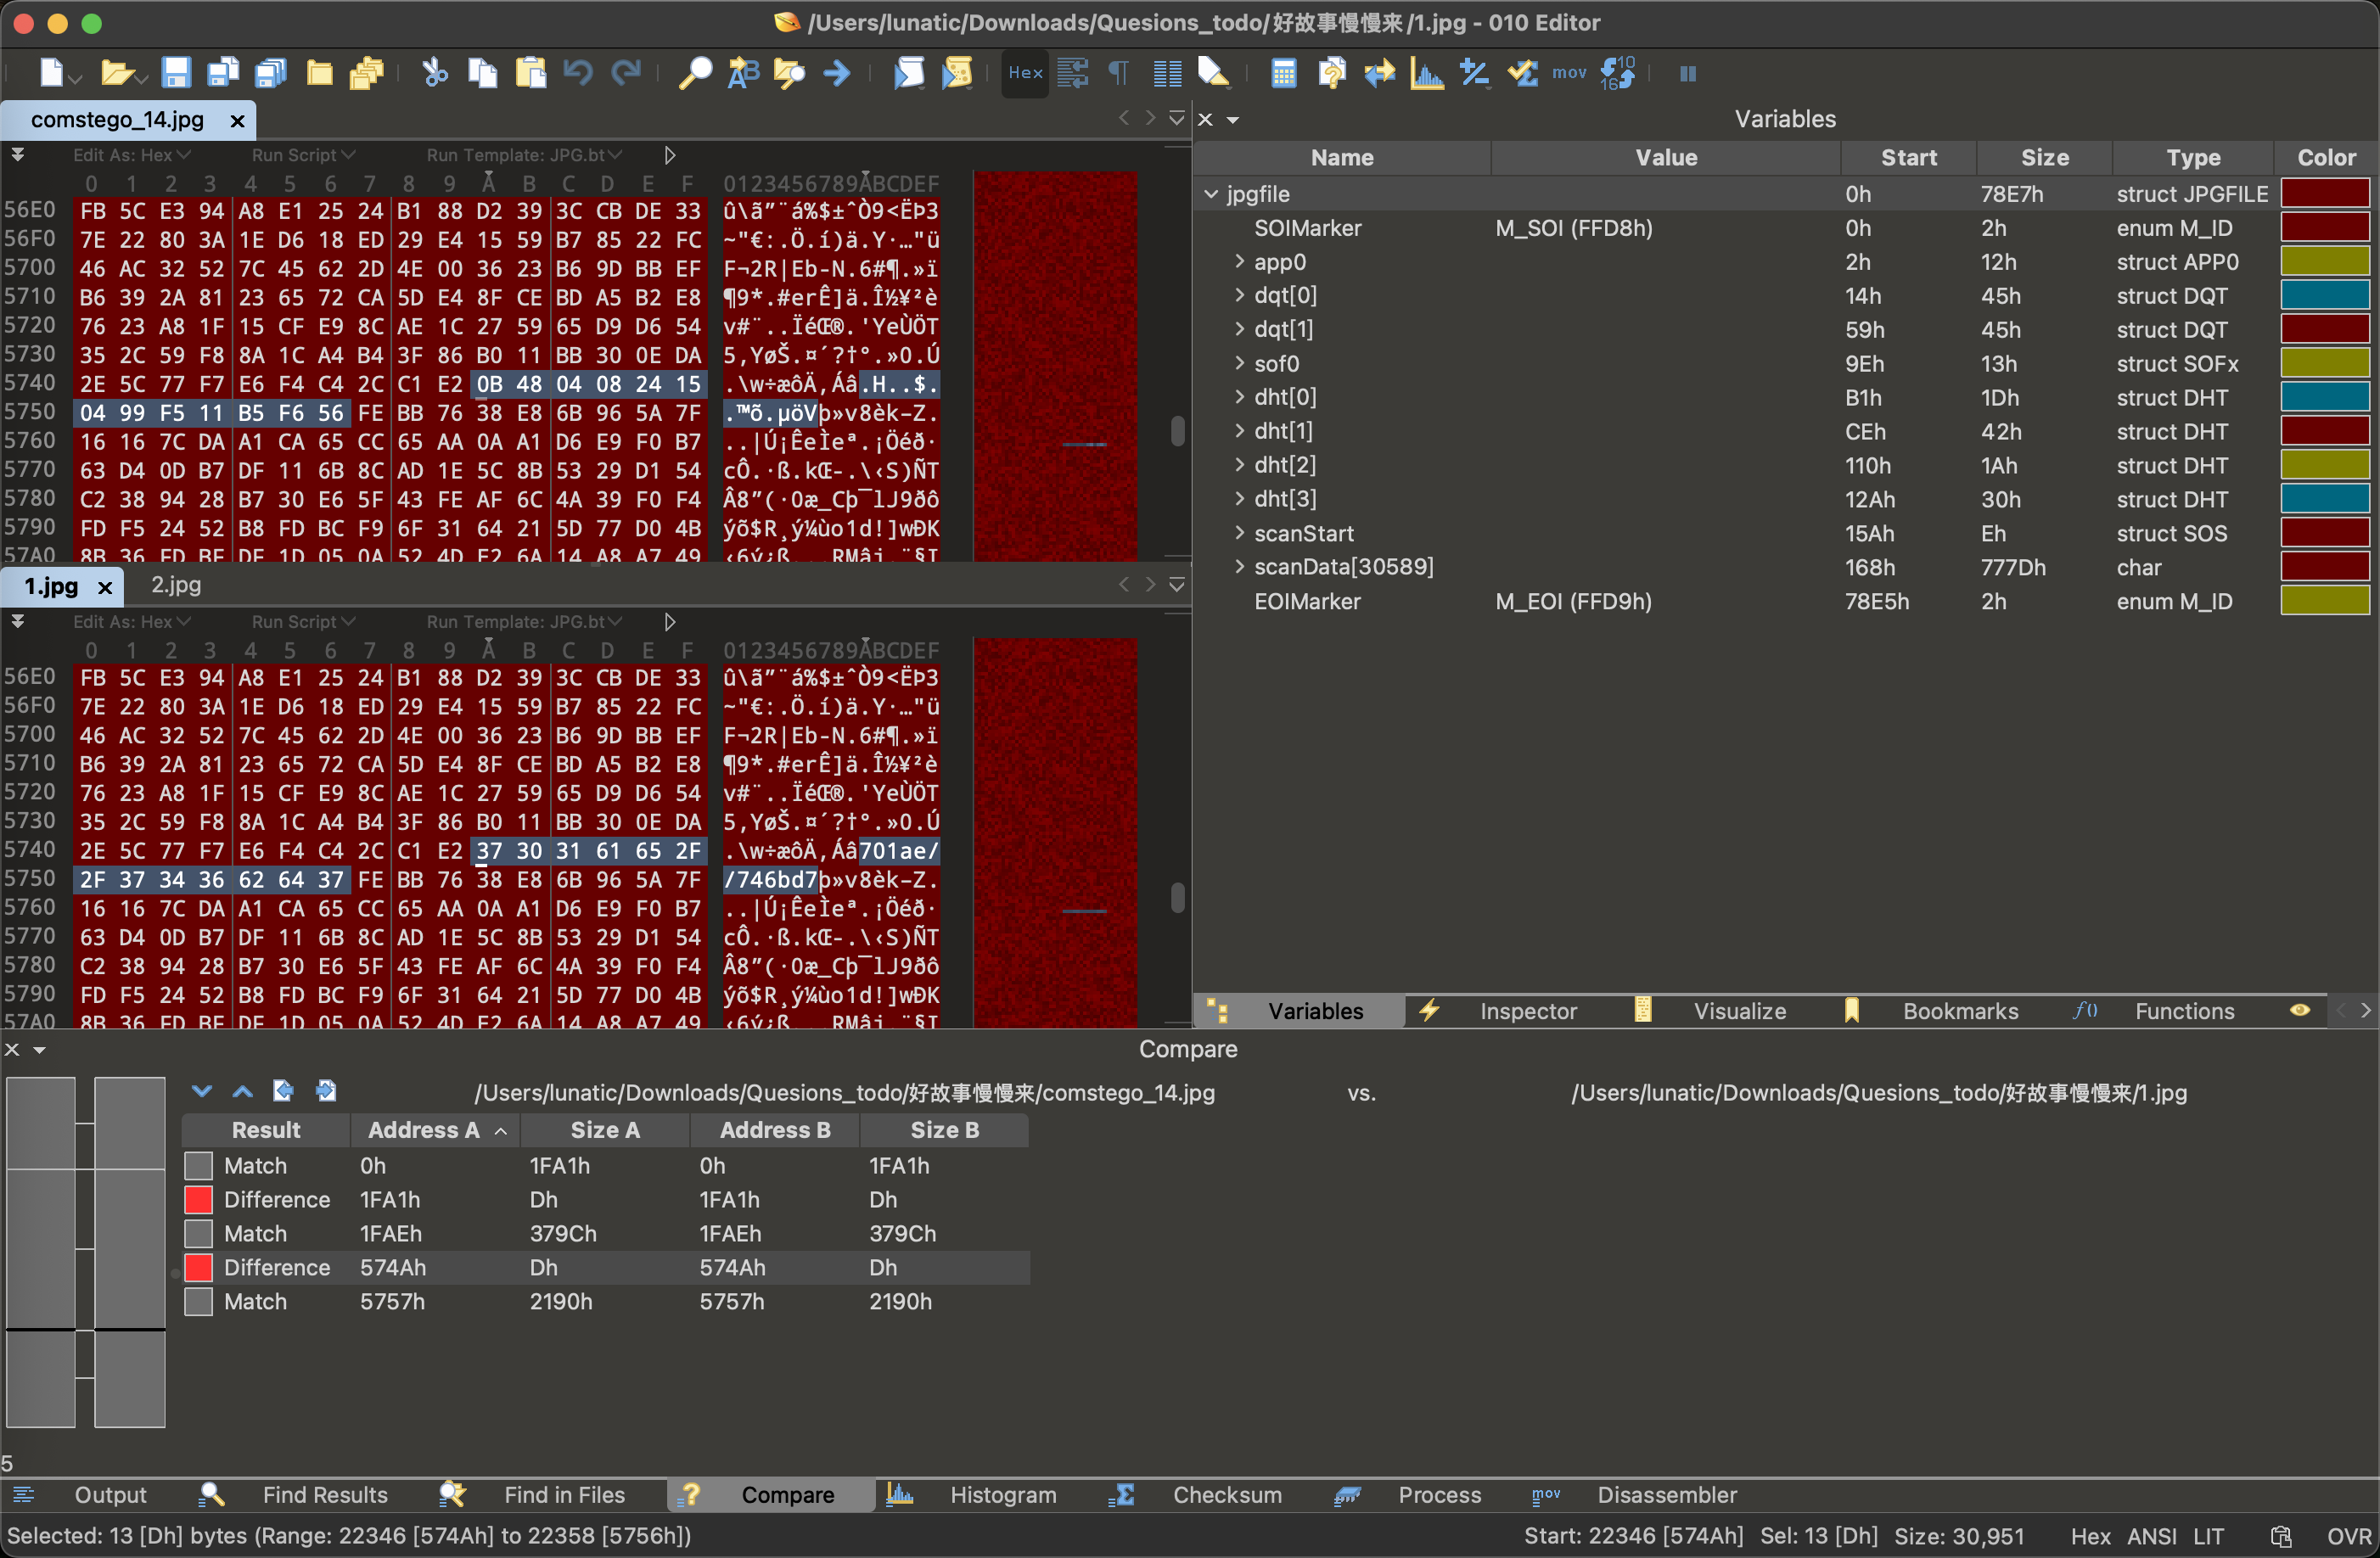Image resolution: width=2380 pixels, height=1558 pixels.
Task: Click the dqt[0] blue color swatch
Action: click(x=2325, y=296)
